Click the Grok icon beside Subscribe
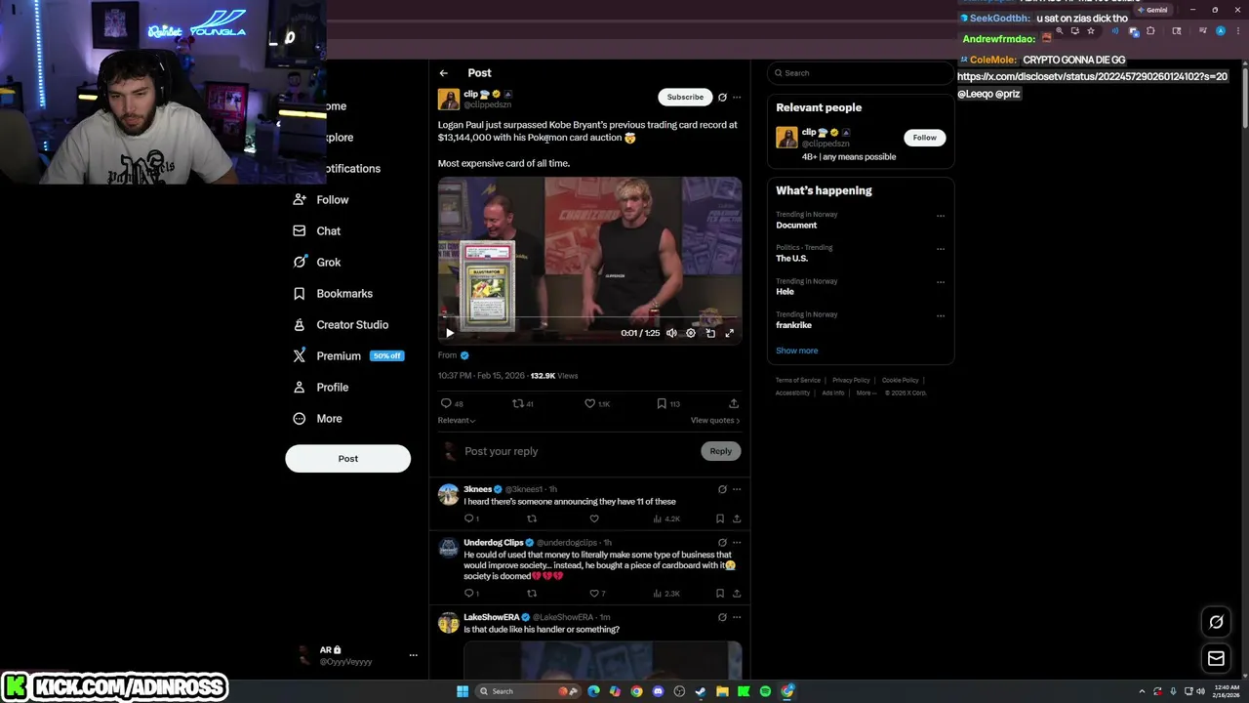 pyautogui.click(x=722, y=97)
